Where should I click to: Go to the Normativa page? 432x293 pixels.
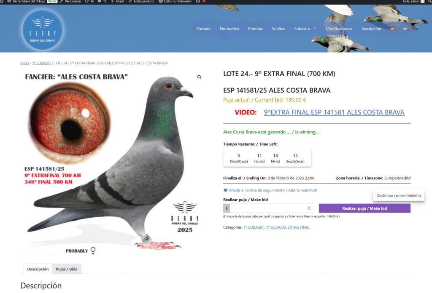229,29
